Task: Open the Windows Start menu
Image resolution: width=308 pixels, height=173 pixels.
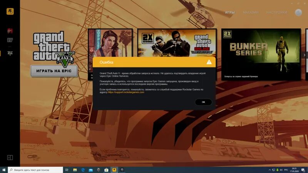Action: (x=4, y=170)
